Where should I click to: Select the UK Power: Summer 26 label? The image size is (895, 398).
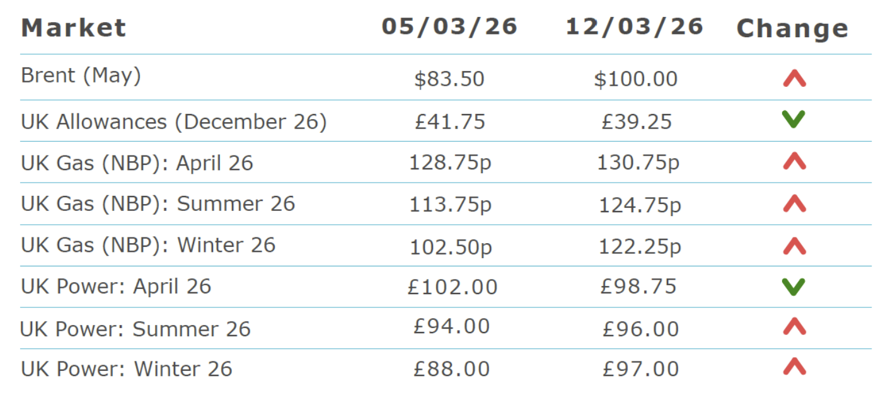(x=136, y=329)
